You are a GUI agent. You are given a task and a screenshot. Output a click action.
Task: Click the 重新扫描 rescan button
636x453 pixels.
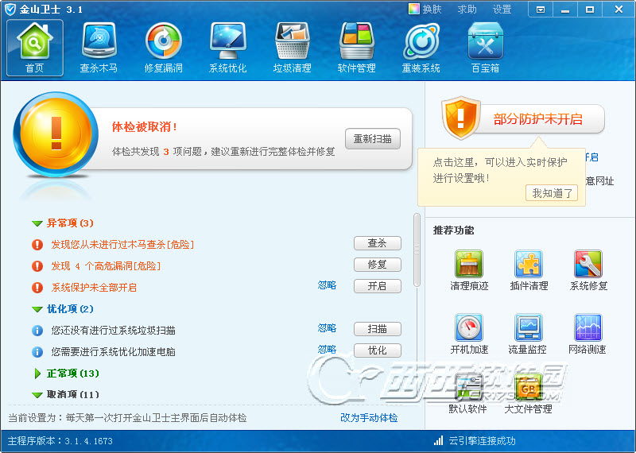pos(373,139)
